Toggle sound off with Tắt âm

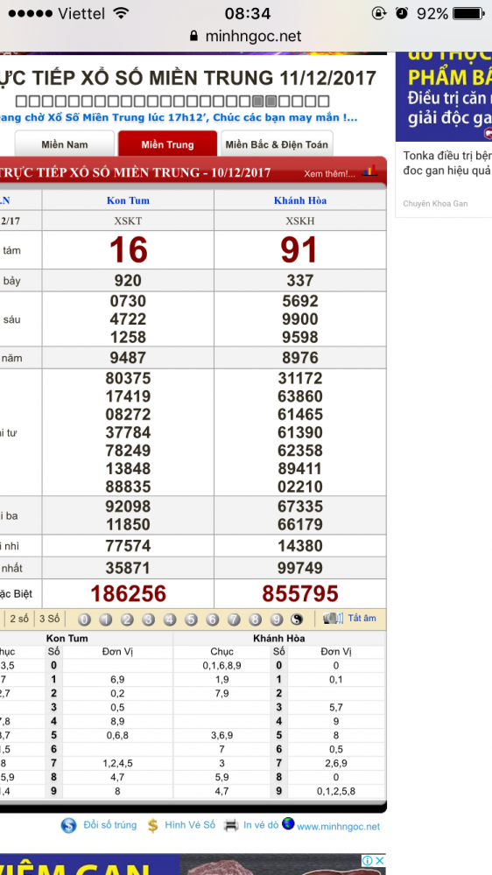click(x=362, y=619)
